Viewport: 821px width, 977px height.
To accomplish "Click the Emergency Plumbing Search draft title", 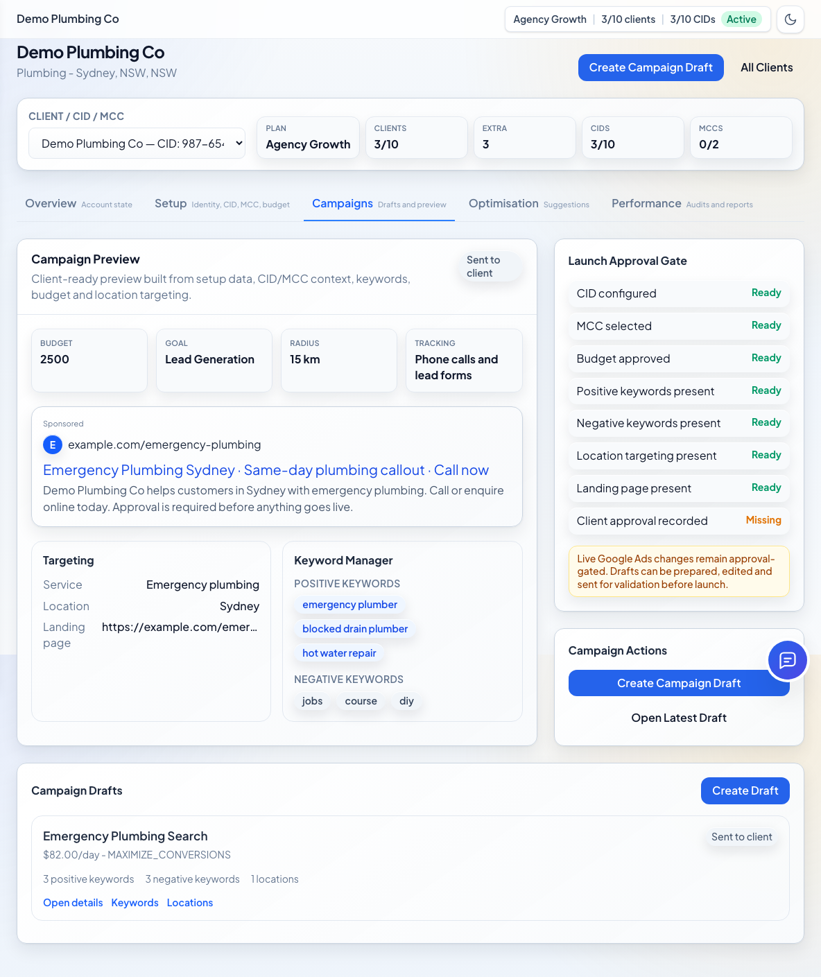I will pos(126,836).
